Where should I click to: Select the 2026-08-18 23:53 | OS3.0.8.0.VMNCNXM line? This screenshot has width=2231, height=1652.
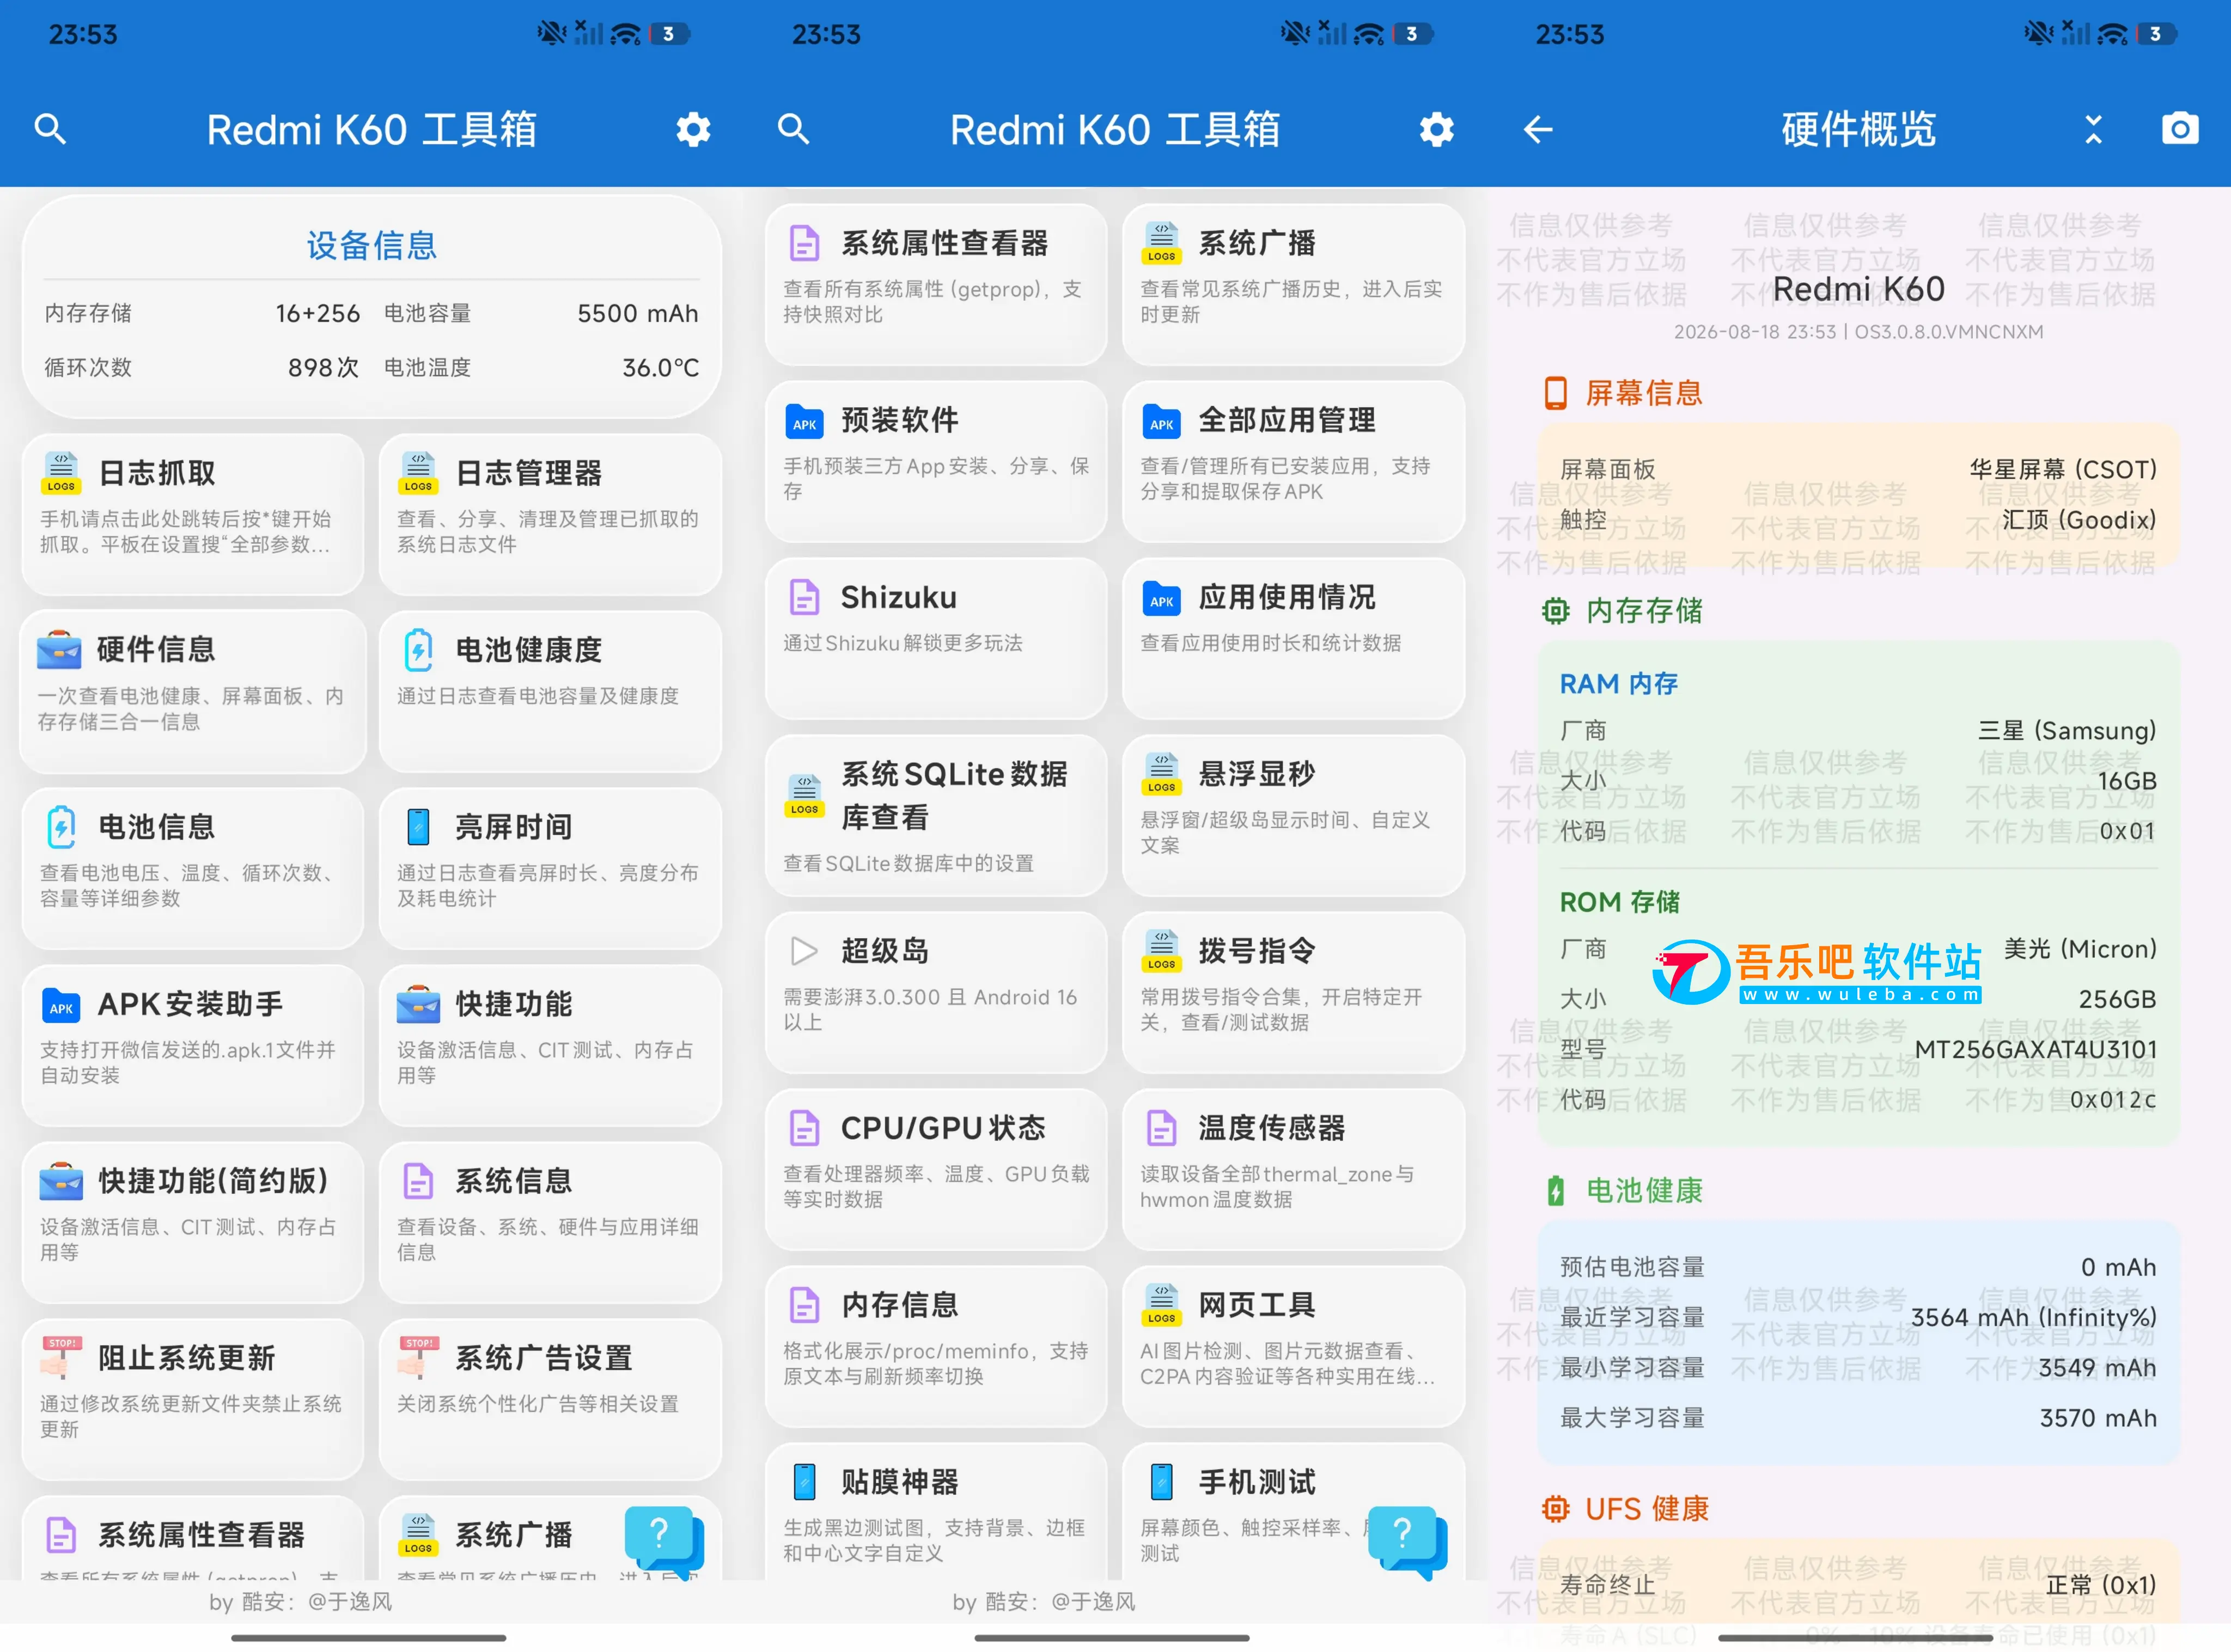[1859, 332]
